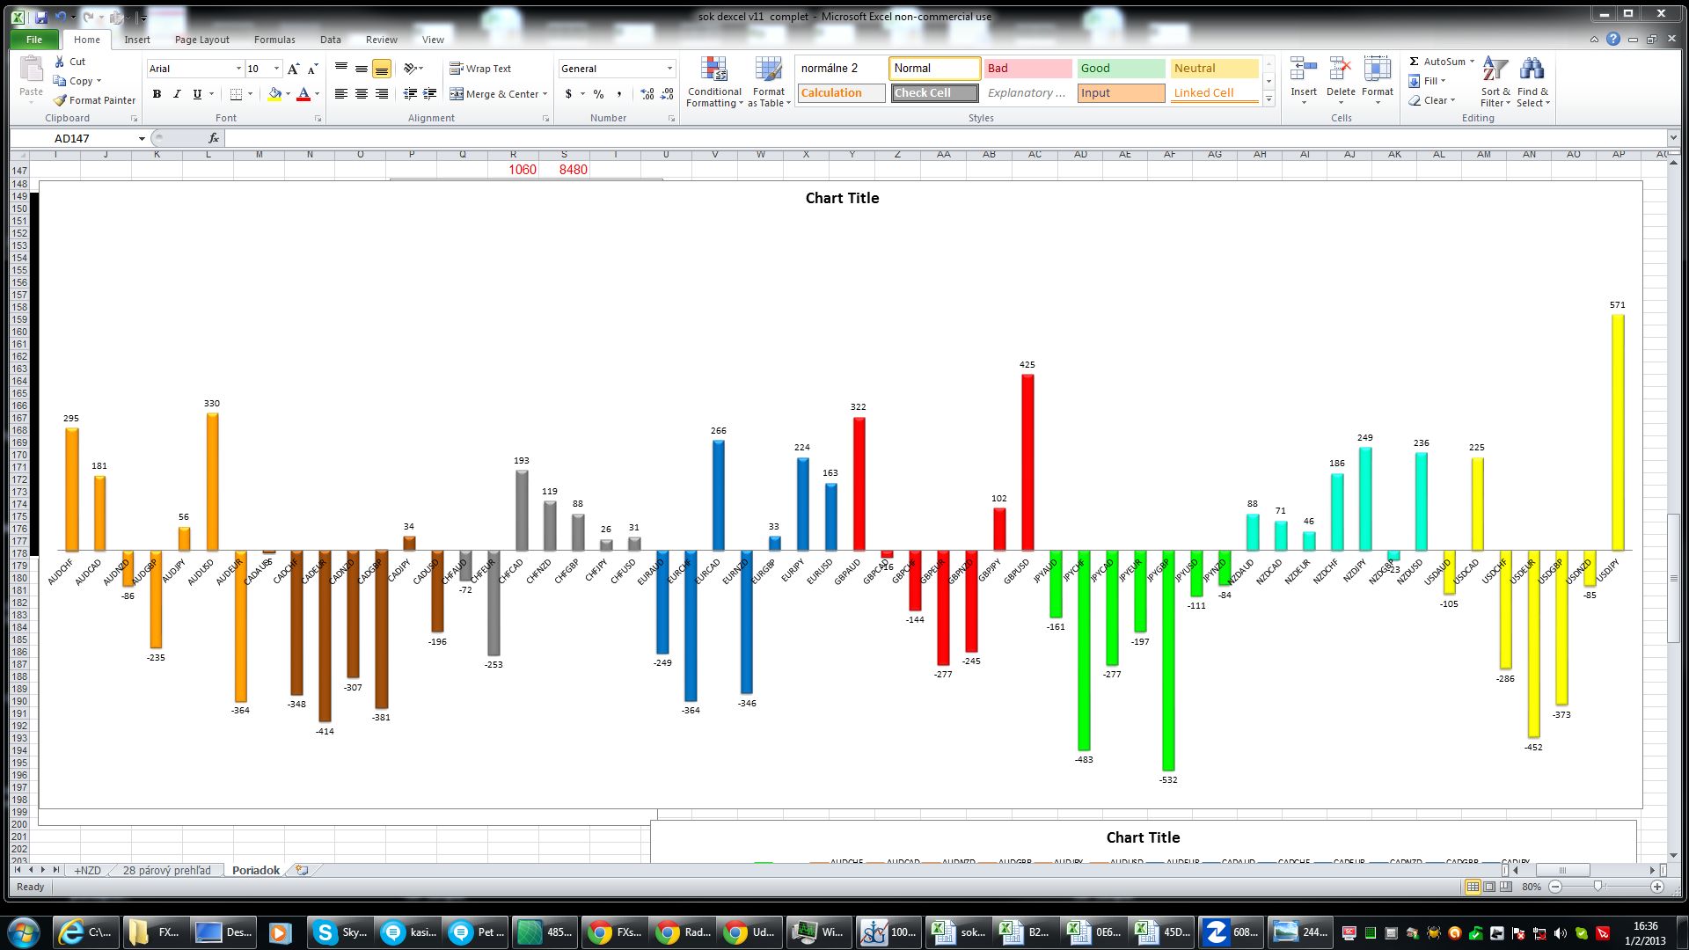The image size is (1689, 950).
Task: Open Find & Select binoculars
Action: [x=1532, y=82]
